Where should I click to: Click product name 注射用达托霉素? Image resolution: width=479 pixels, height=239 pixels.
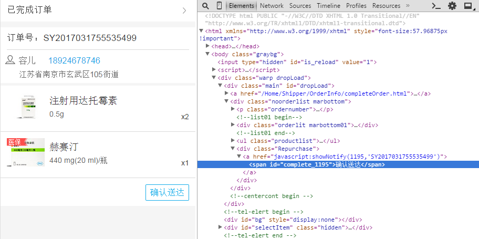83,100
